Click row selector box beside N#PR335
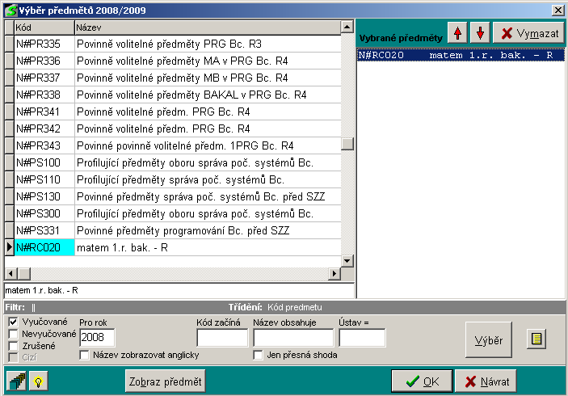568x396 pixels. tap(10, 44)
